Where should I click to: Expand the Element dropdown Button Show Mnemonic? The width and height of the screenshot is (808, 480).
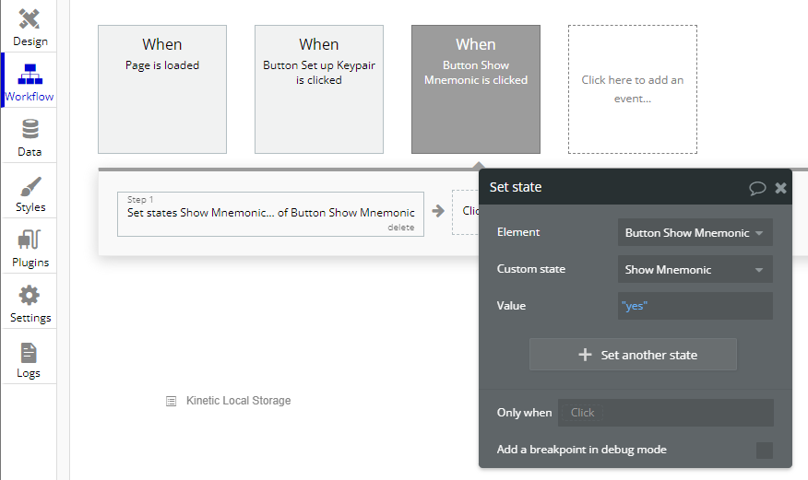point(695,233)
